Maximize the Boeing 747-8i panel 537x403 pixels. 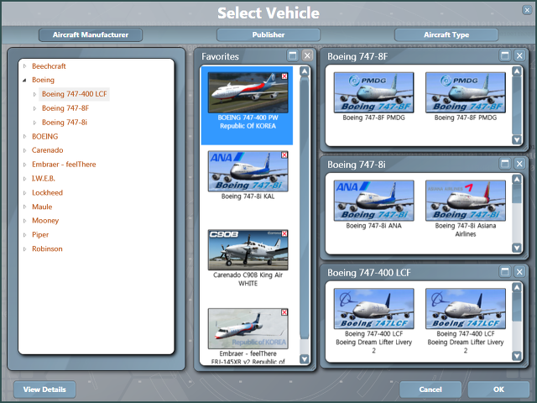pos(505,164)
